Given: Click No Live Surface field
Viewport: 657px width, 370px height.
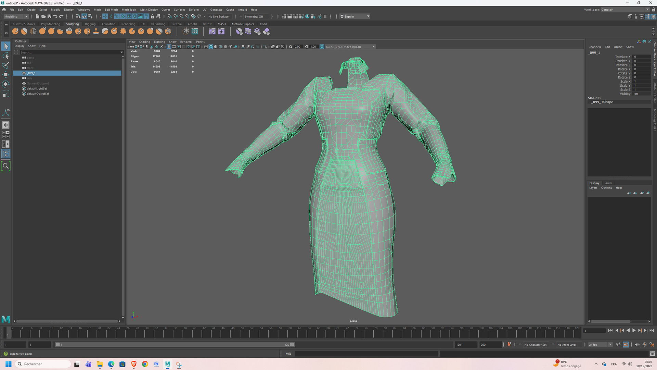Looking at the screenshot, I should (219, 16).
